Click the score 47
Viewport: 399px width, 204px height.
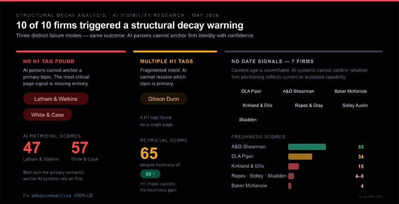[x=32, y=148]
